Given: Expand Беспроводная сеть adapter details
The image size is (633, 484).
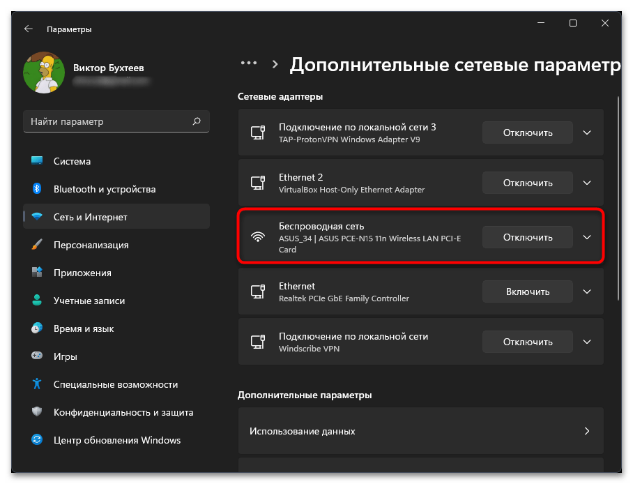Looking at the screenshot, I should (587, 237).
